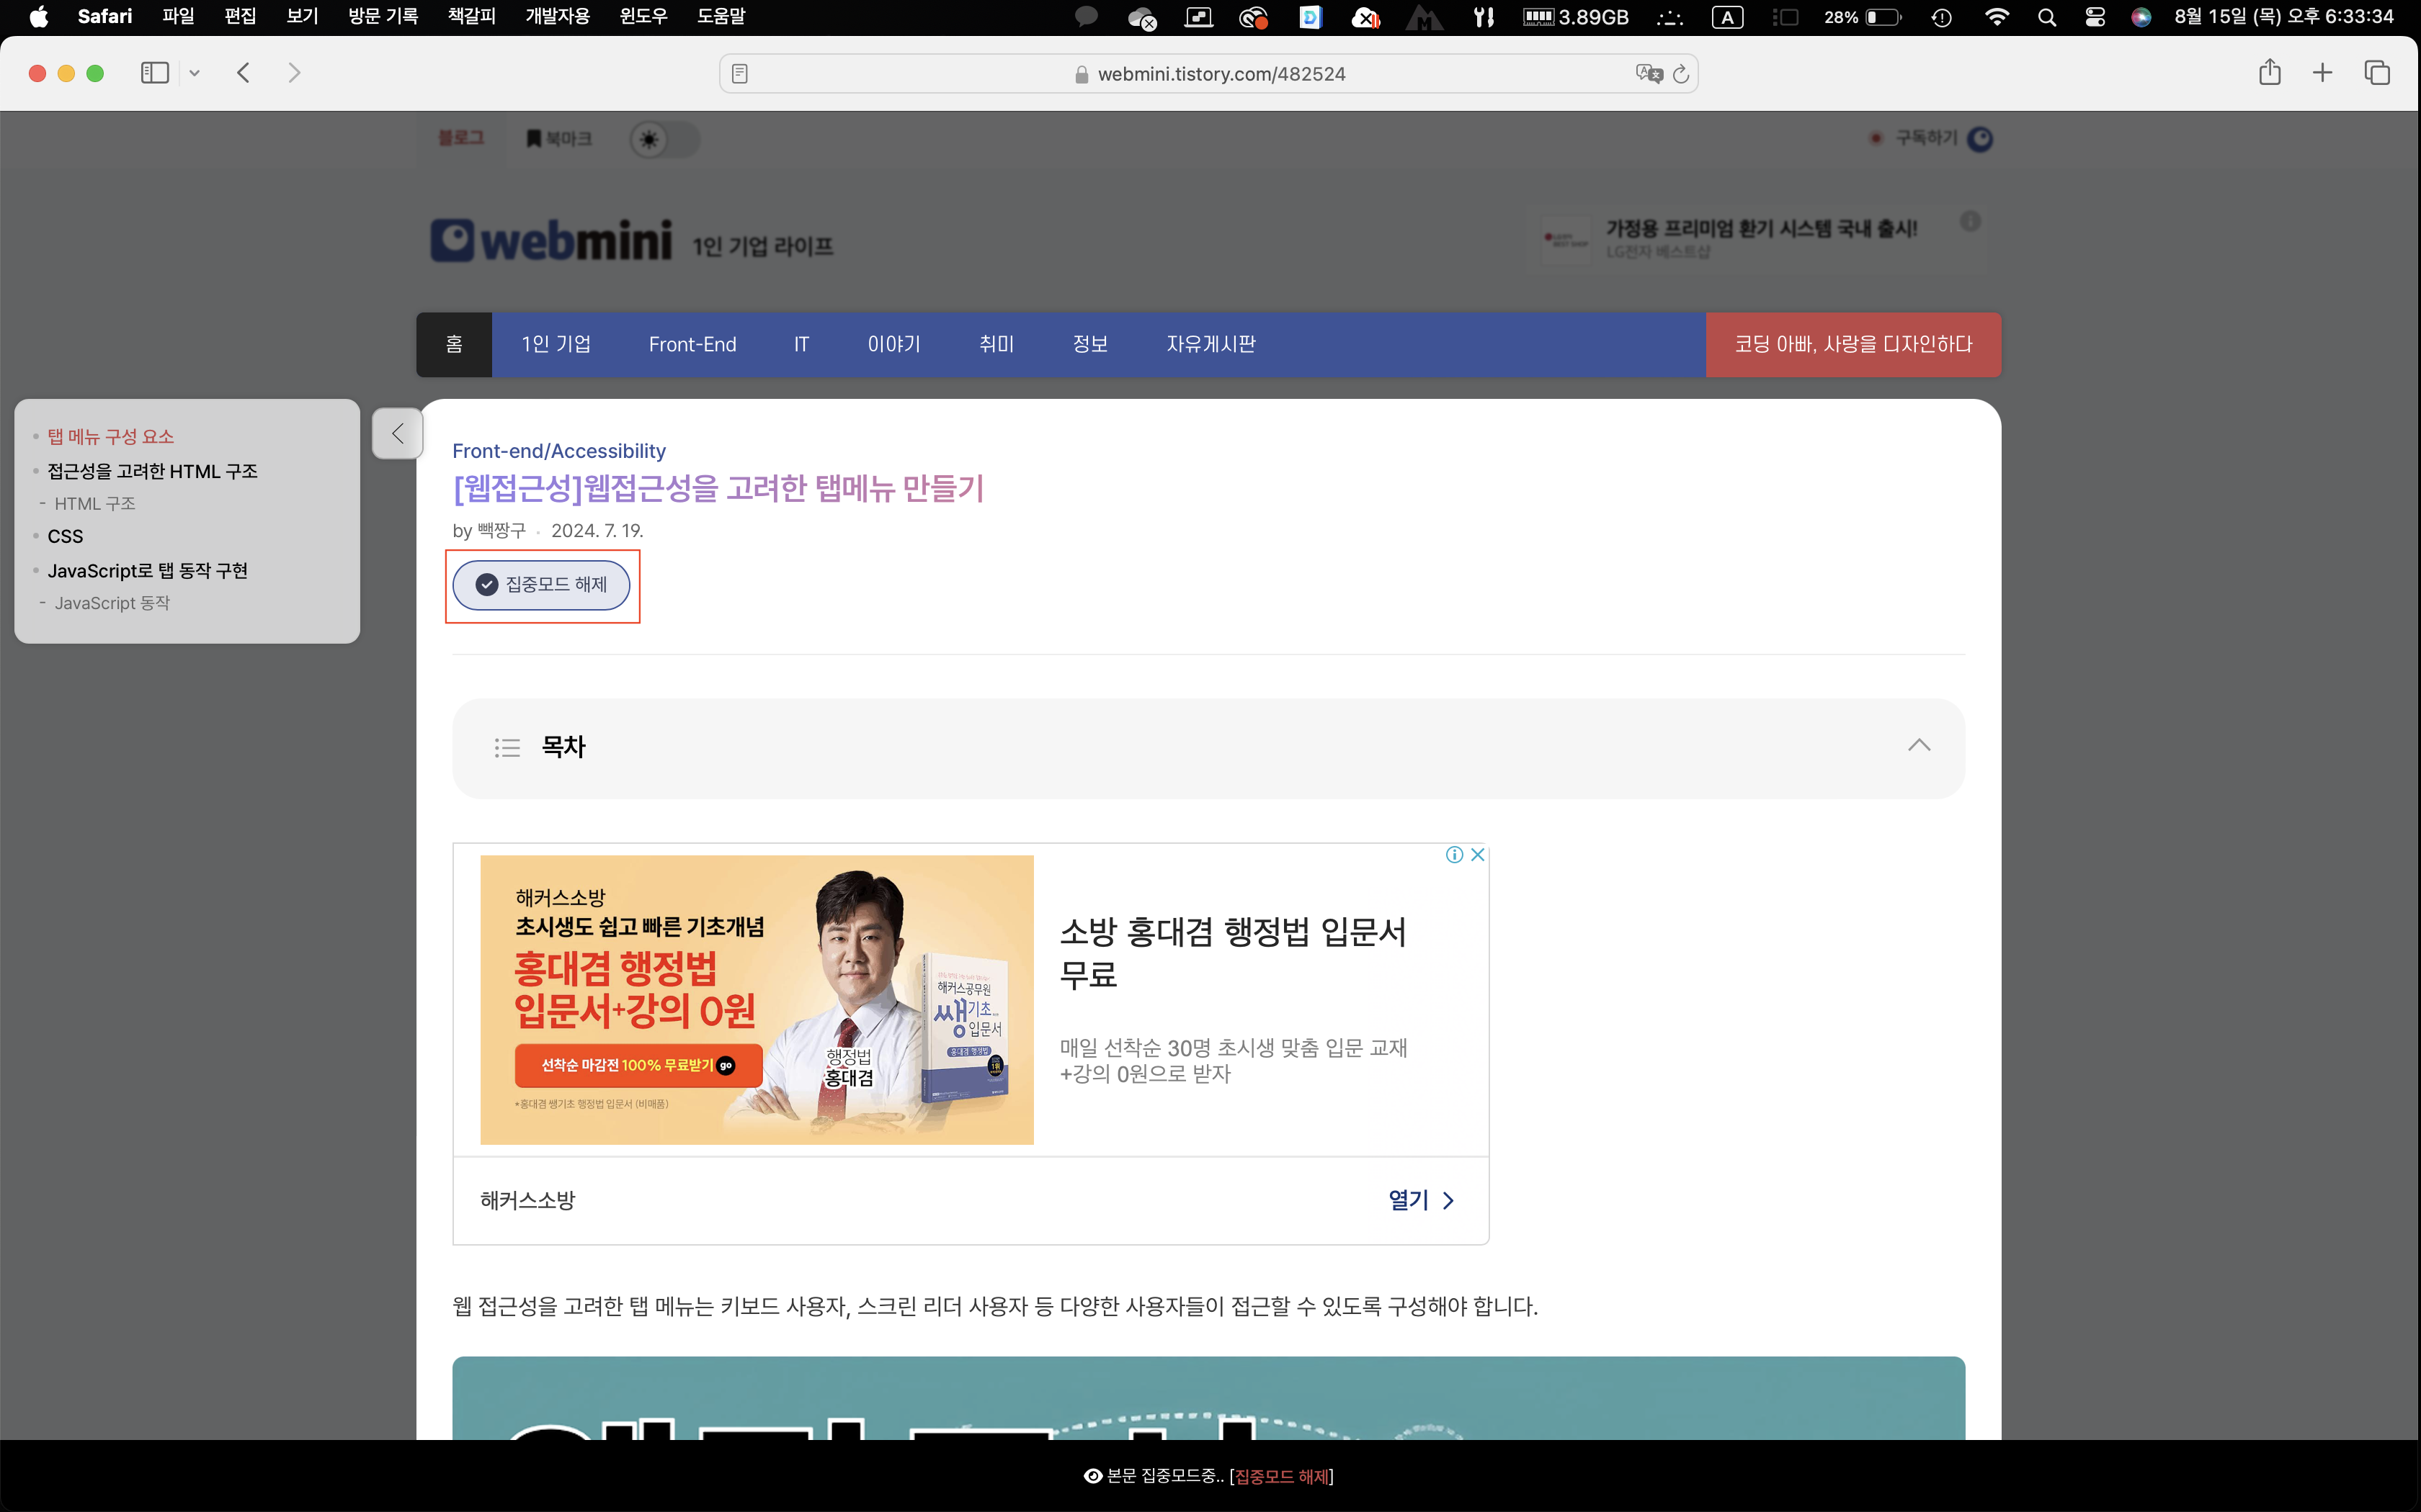
Task: Select the Front-End navigation menu
Action: tap(692, 345)
